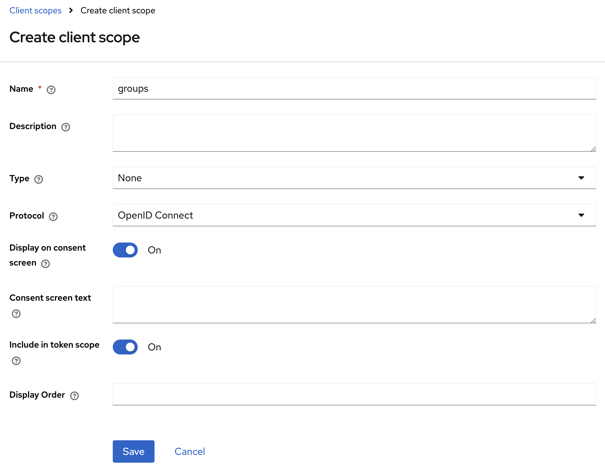Image resolution: width=605 pixels, height=472 pixels.
Task: Open the Name field help icon
Action: [51, 90]
